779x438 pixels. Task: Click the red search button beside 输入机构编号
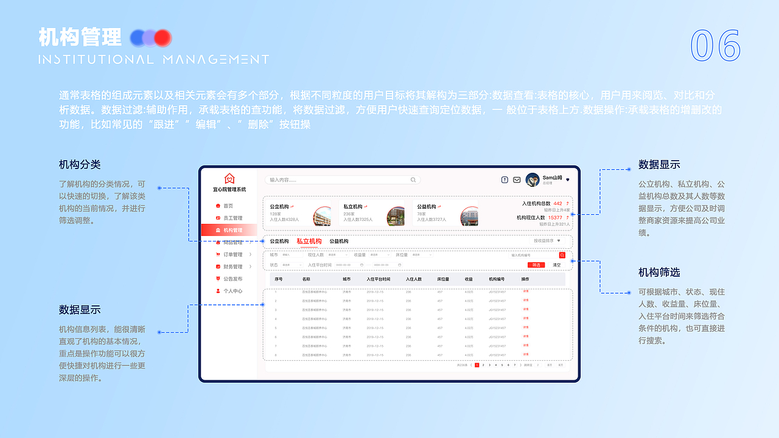click(562, 255)
